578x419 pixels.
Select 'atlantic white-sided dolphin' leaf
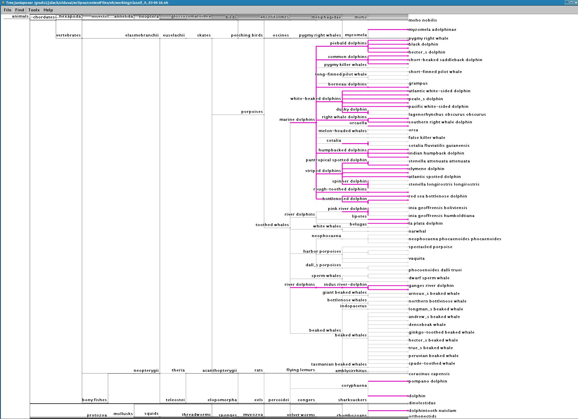pos(440,91)
